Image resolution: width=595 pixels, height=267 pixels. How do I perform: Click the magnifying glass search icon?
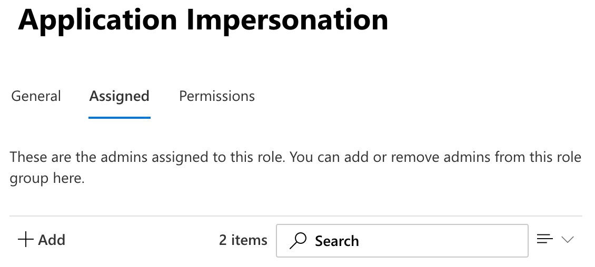pos(298,240)
